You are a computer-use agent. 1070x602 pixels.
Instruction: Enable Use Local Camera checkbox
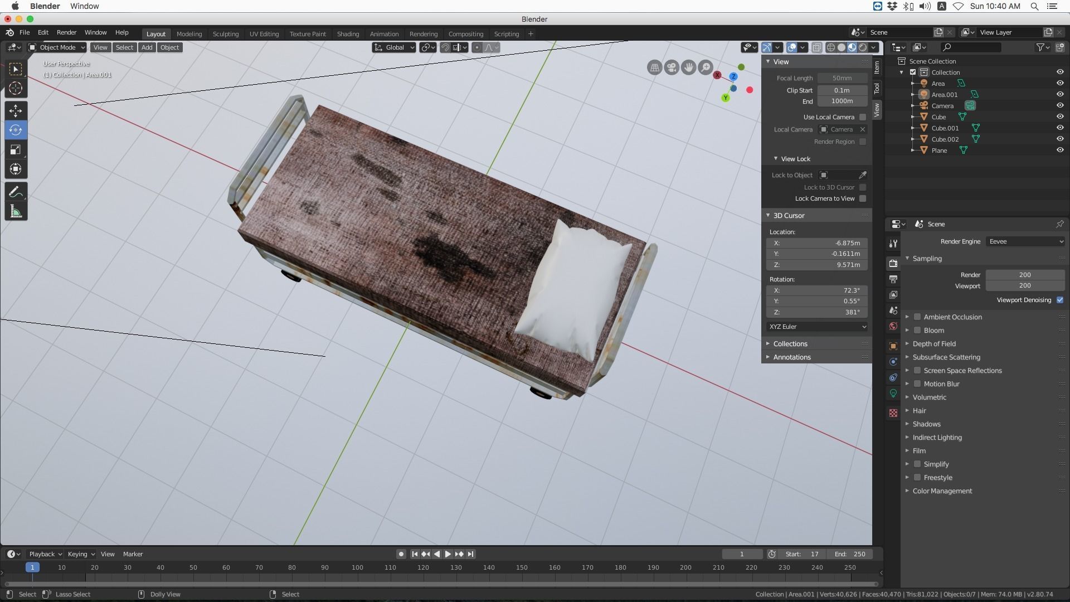[x=863, y=117]
